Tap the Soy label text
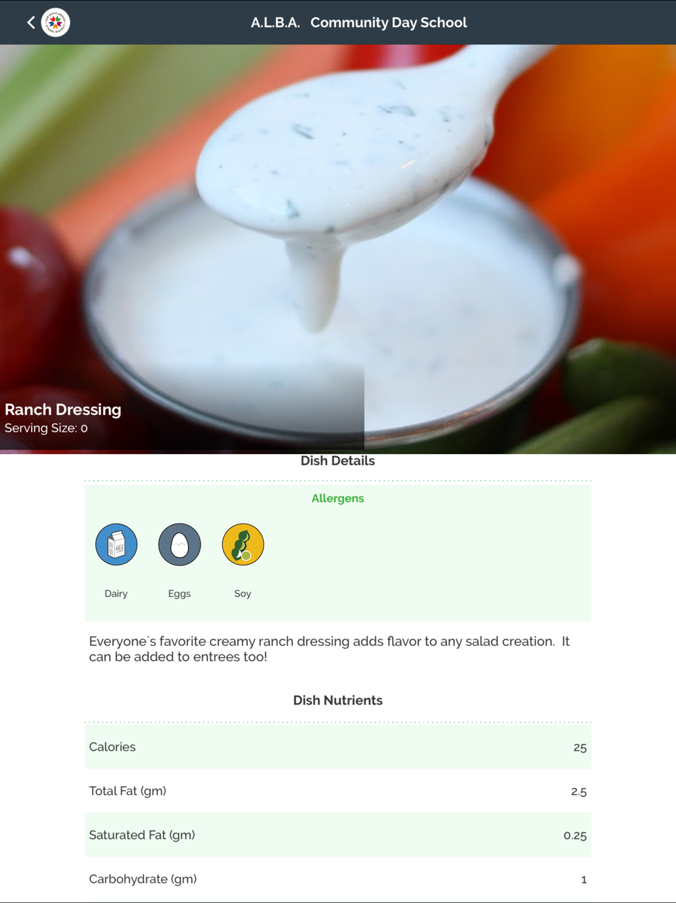 point(243,594)
